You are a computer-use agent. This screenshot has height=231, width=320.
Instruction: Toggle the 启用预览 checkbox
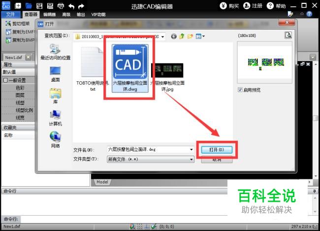click(x=240, y=90)
